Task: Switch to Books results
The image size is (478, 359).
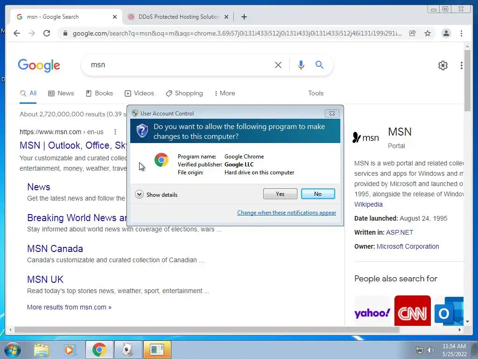Action: [x=99, y=93]
